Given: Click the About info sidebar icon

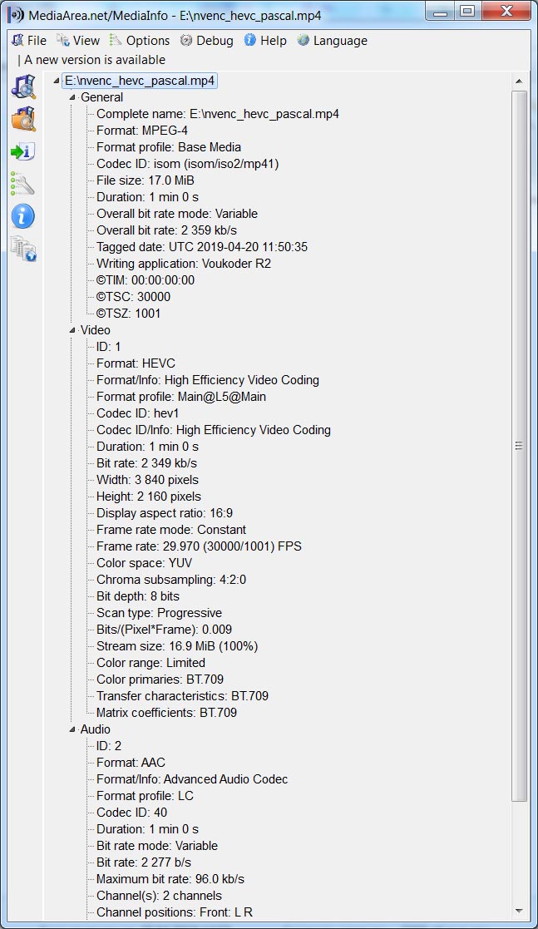Looking at the screenshot, I should [23, 216].
